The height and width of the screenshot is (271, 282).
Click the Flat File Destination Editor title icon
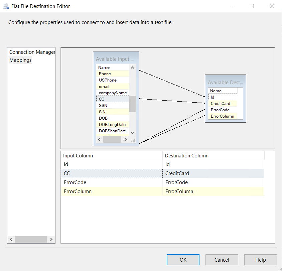tap(6, 6)
